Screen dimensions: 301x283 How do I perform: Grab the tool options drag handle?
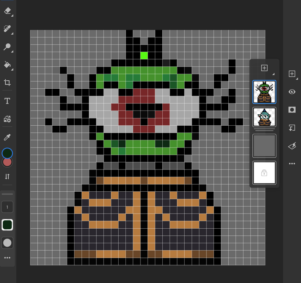(x=7, y=194)
